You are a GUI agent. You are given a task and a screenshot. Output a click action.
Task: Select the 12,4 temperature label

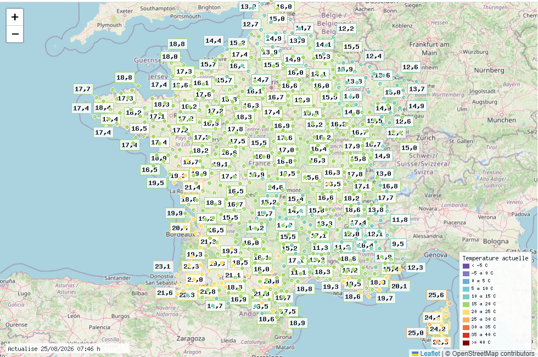(x=373, y=56)
